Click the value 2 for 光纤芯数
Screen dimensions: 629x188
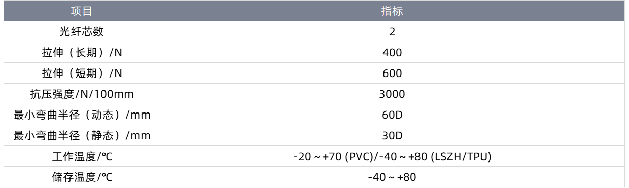(x=392, y=31)
